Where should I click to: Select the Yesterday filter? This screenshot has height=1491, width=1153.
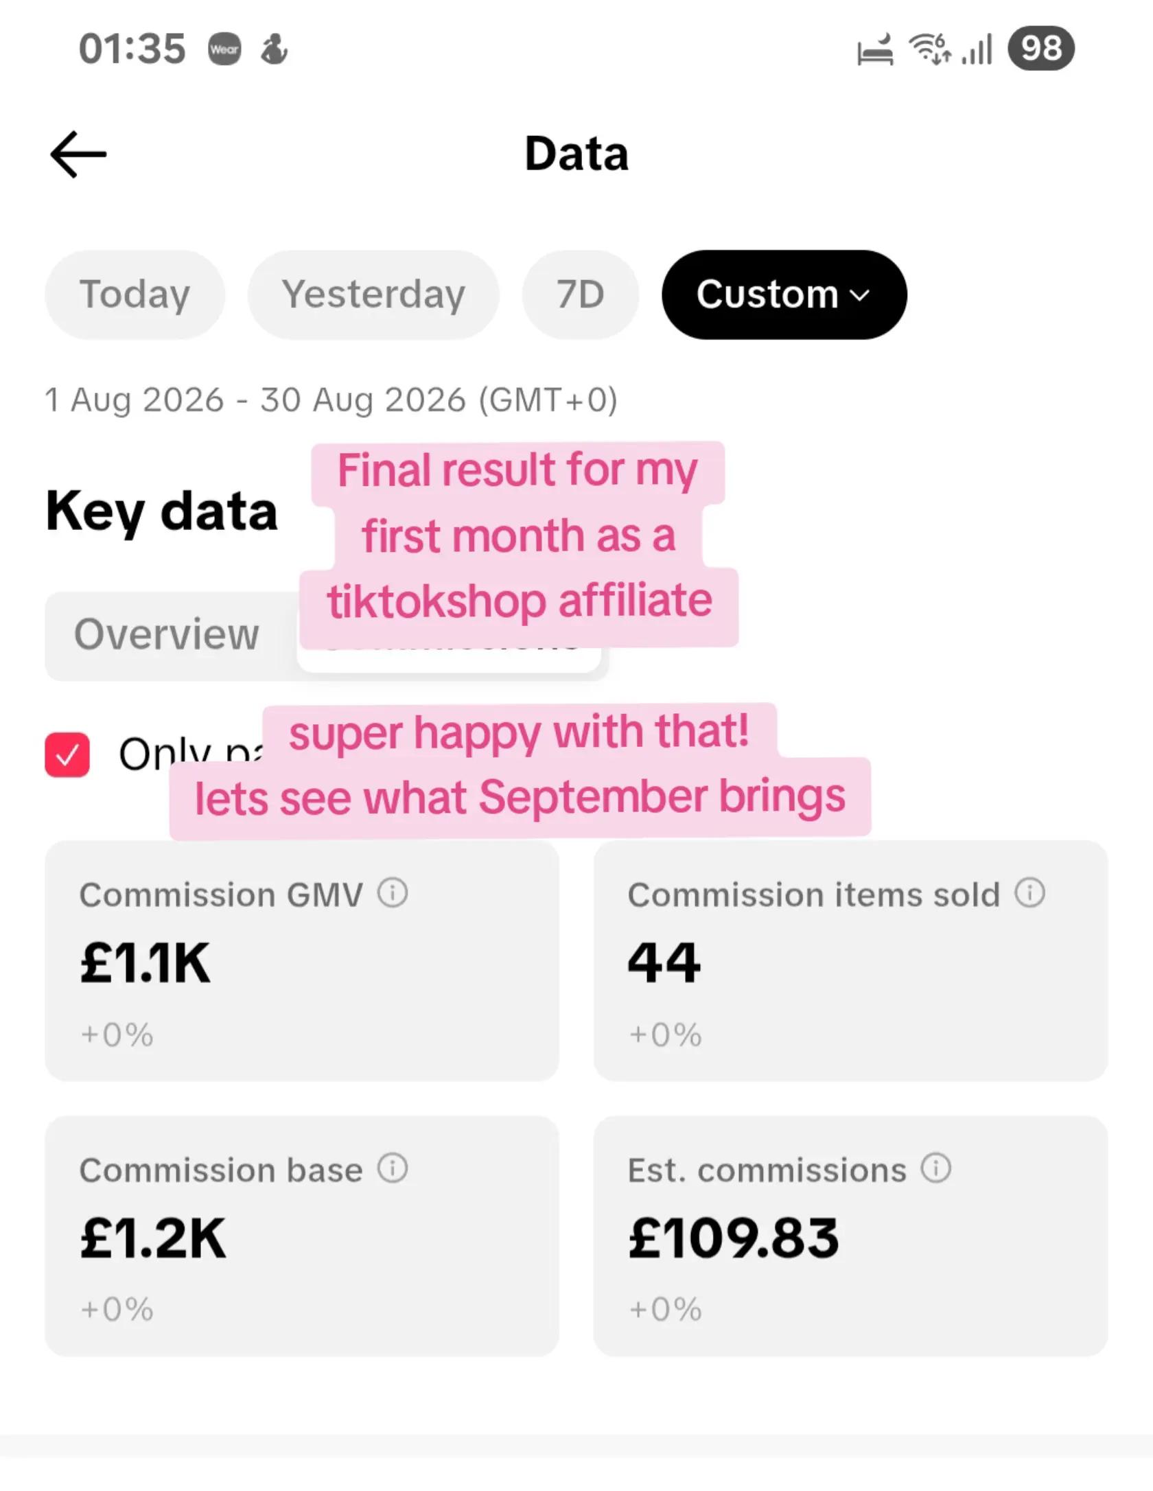pos(373,294)
